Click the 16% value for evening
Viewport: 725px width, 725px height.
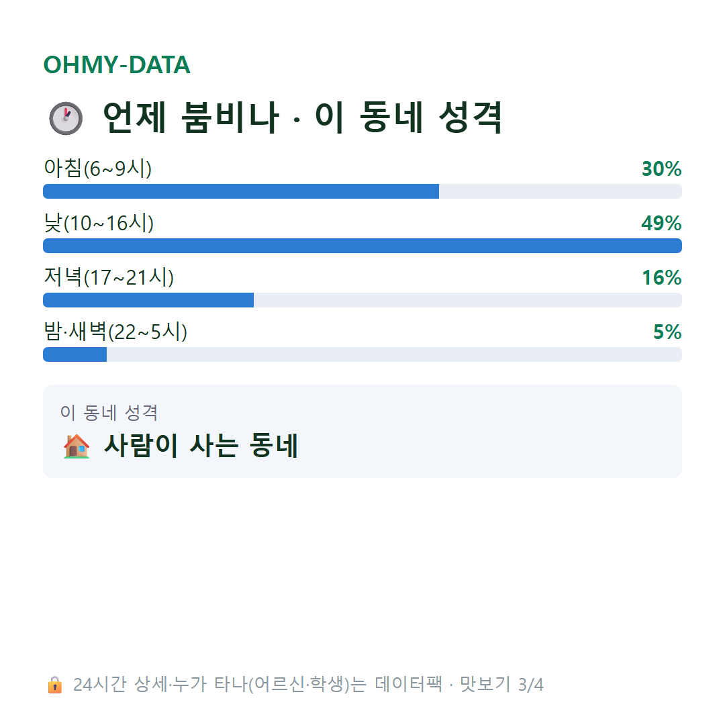point(662,278)
